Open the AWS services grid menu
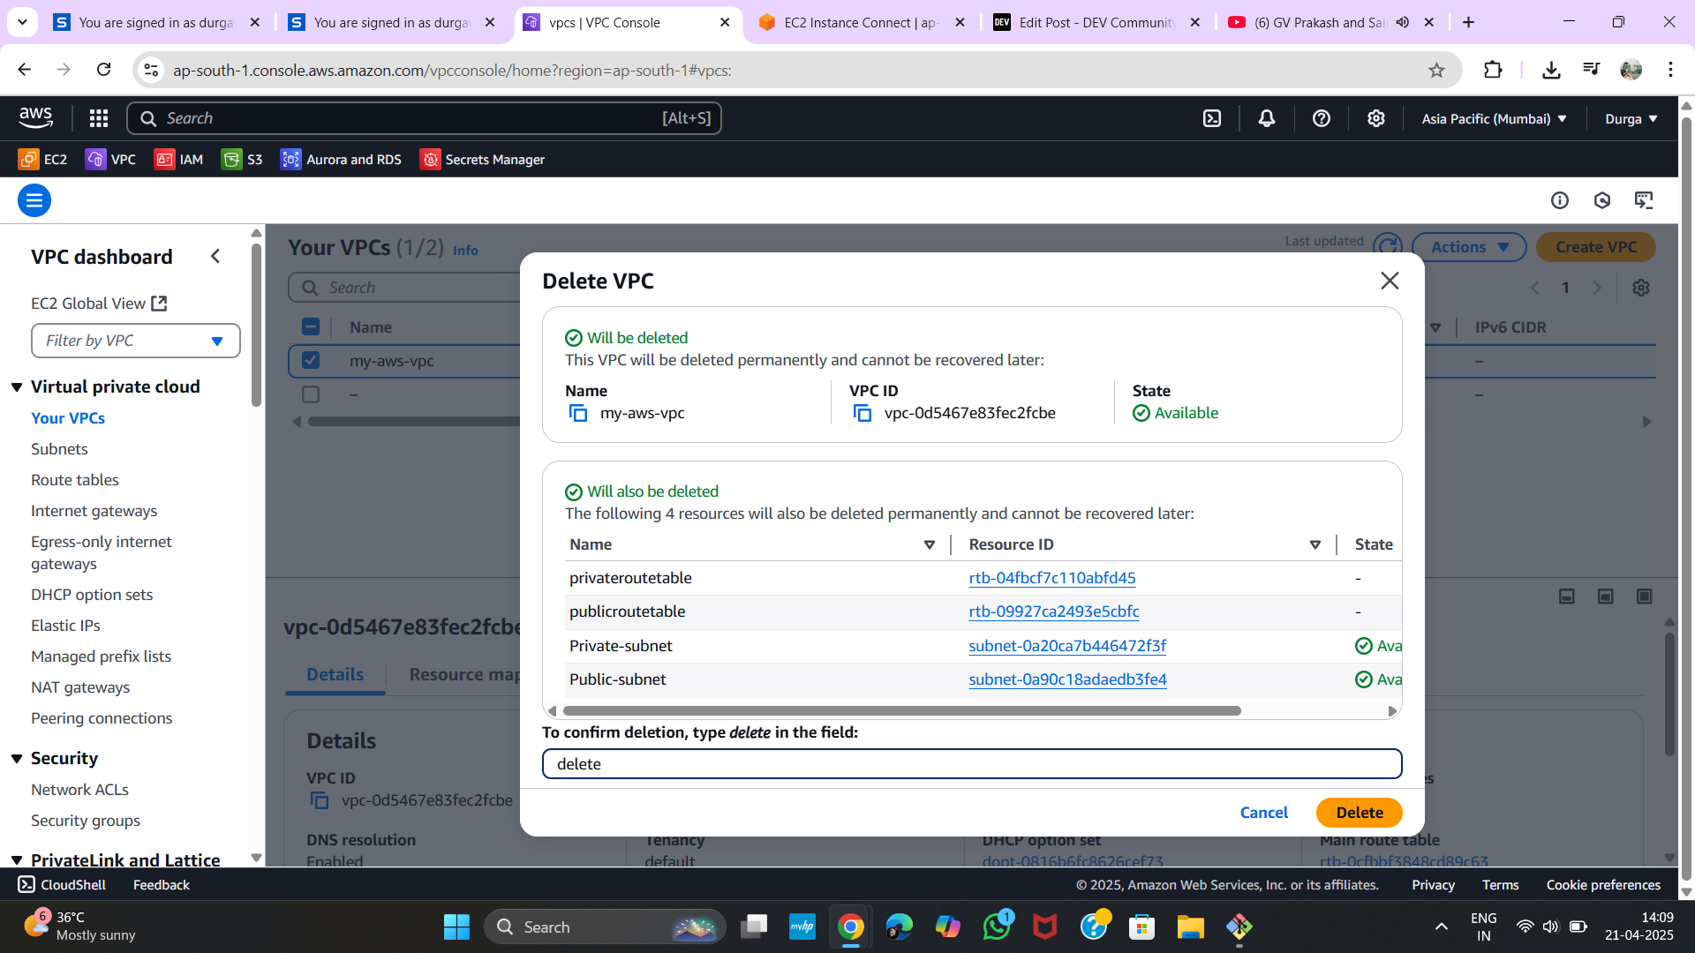The width and height of the screenshot is (1695, 953). [99, 118]
